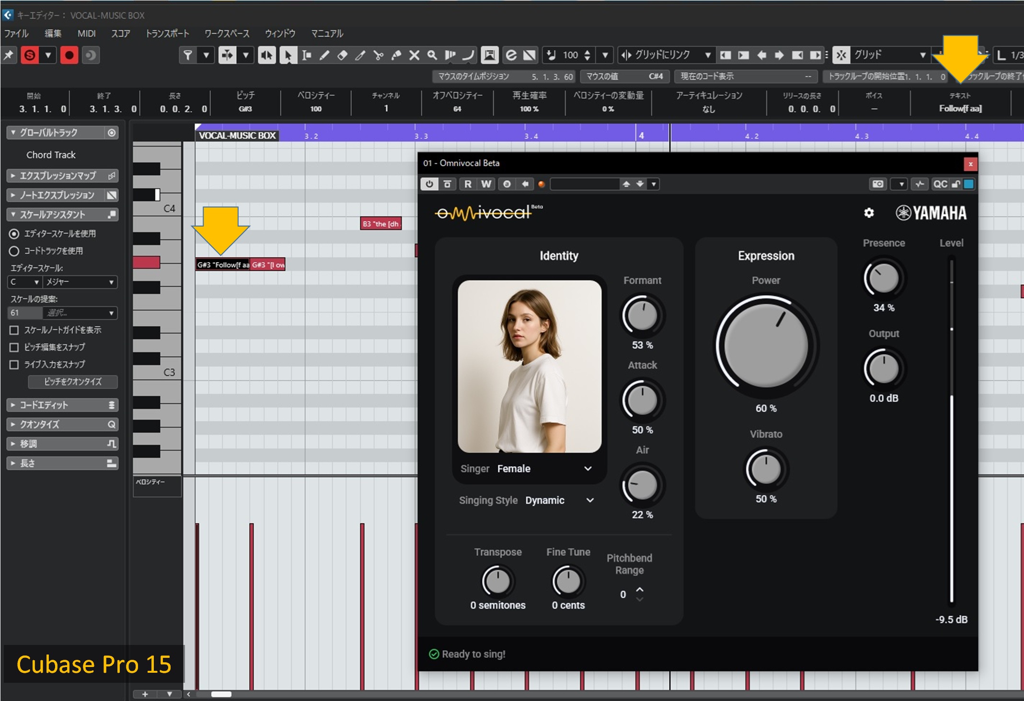Image resolution: width=1024 pixels, height=701 pixels.
Task: Enable the snap pitch editing checkbox
Action: (14, 347)
